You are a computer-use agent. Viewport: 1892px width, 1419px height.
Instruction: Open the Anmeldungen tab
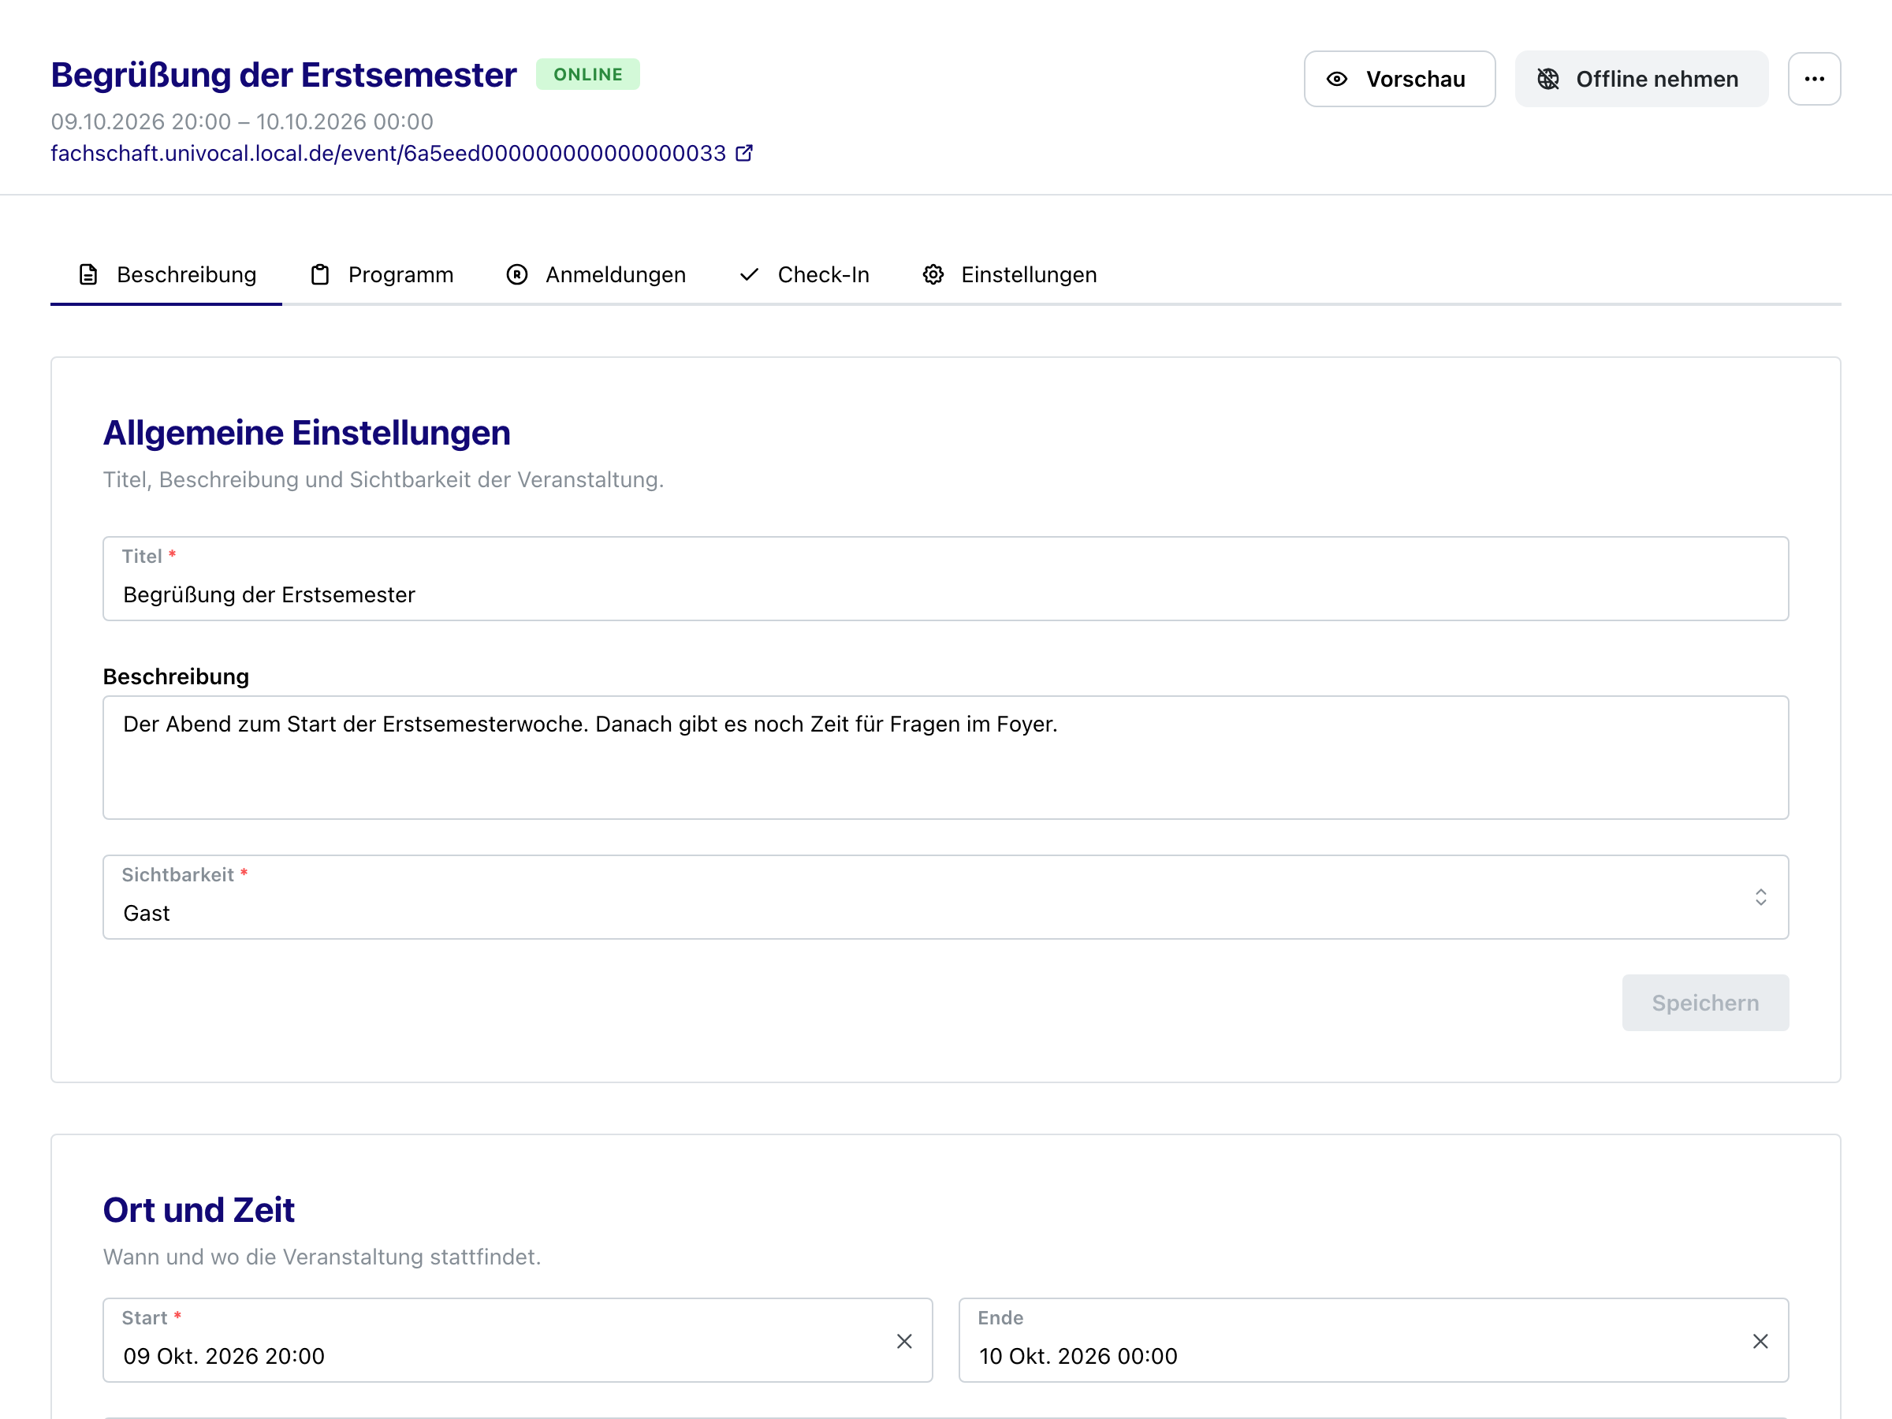coord(596,274)
